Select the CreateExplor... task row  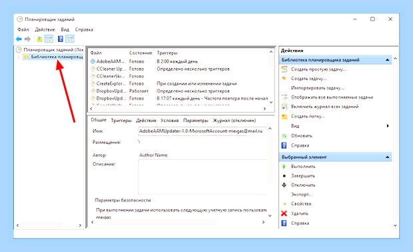179,83
